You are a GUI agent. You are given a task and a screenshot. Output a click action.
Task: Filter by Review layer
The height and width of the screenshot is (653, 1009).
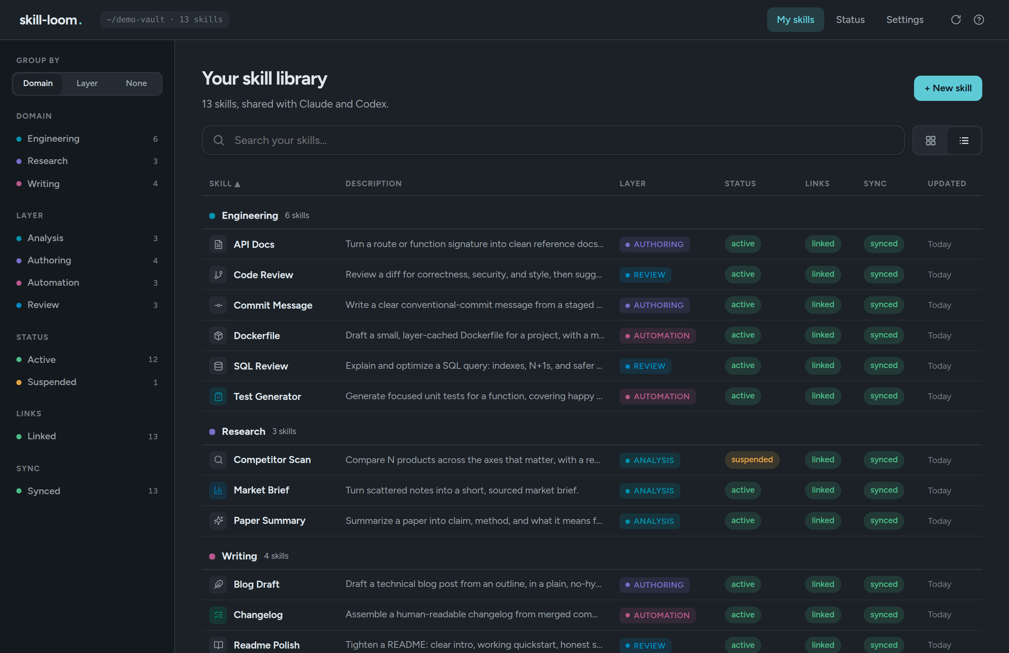(x=87, y=305)
